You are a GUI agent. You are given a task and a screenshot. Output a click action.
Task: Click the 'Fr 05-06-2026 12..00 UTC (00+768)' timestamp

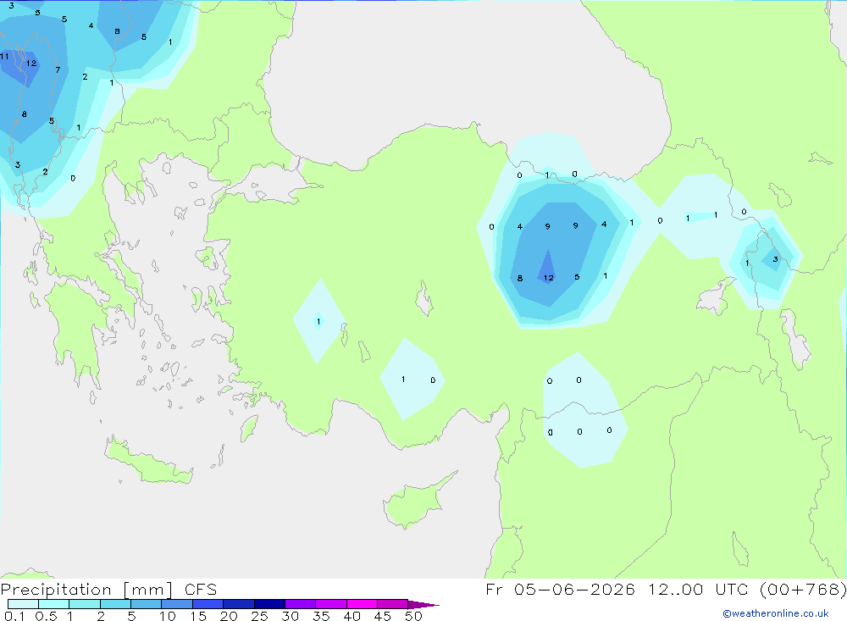click(x=666, y=589)
